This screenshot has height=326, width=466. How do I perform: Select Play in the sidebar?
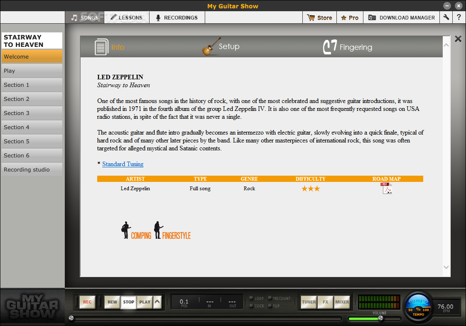(32, 71)
